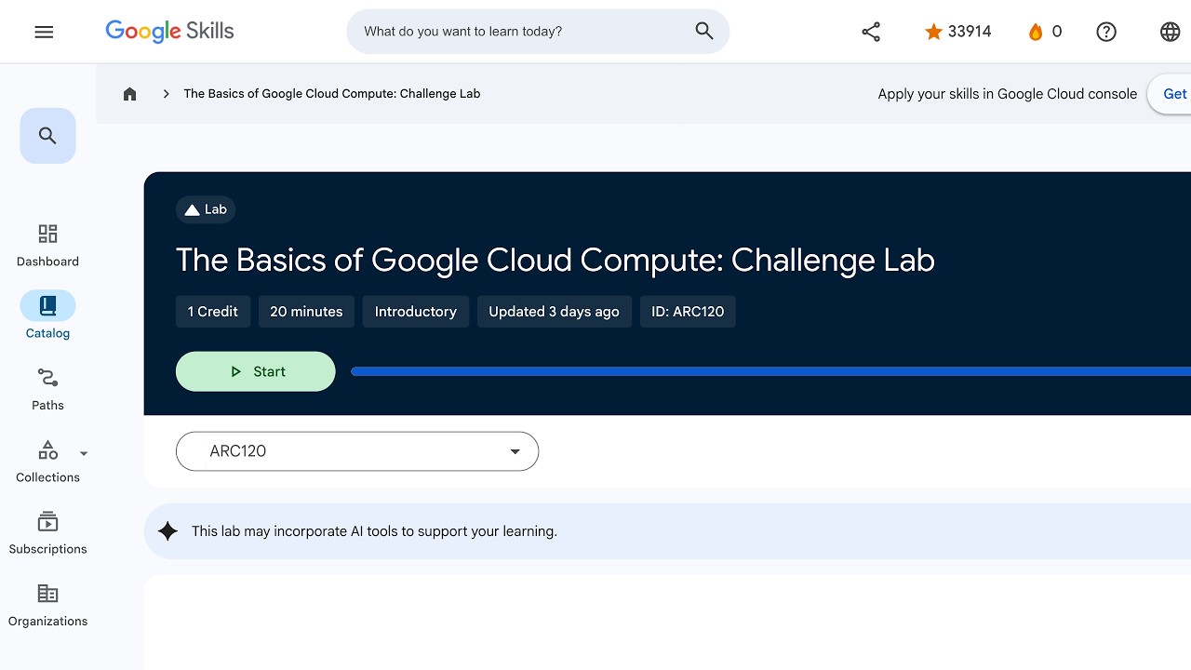Screen dimensions: 1191x670
Task: Open the globe language selector
Action: point(1171,32)
